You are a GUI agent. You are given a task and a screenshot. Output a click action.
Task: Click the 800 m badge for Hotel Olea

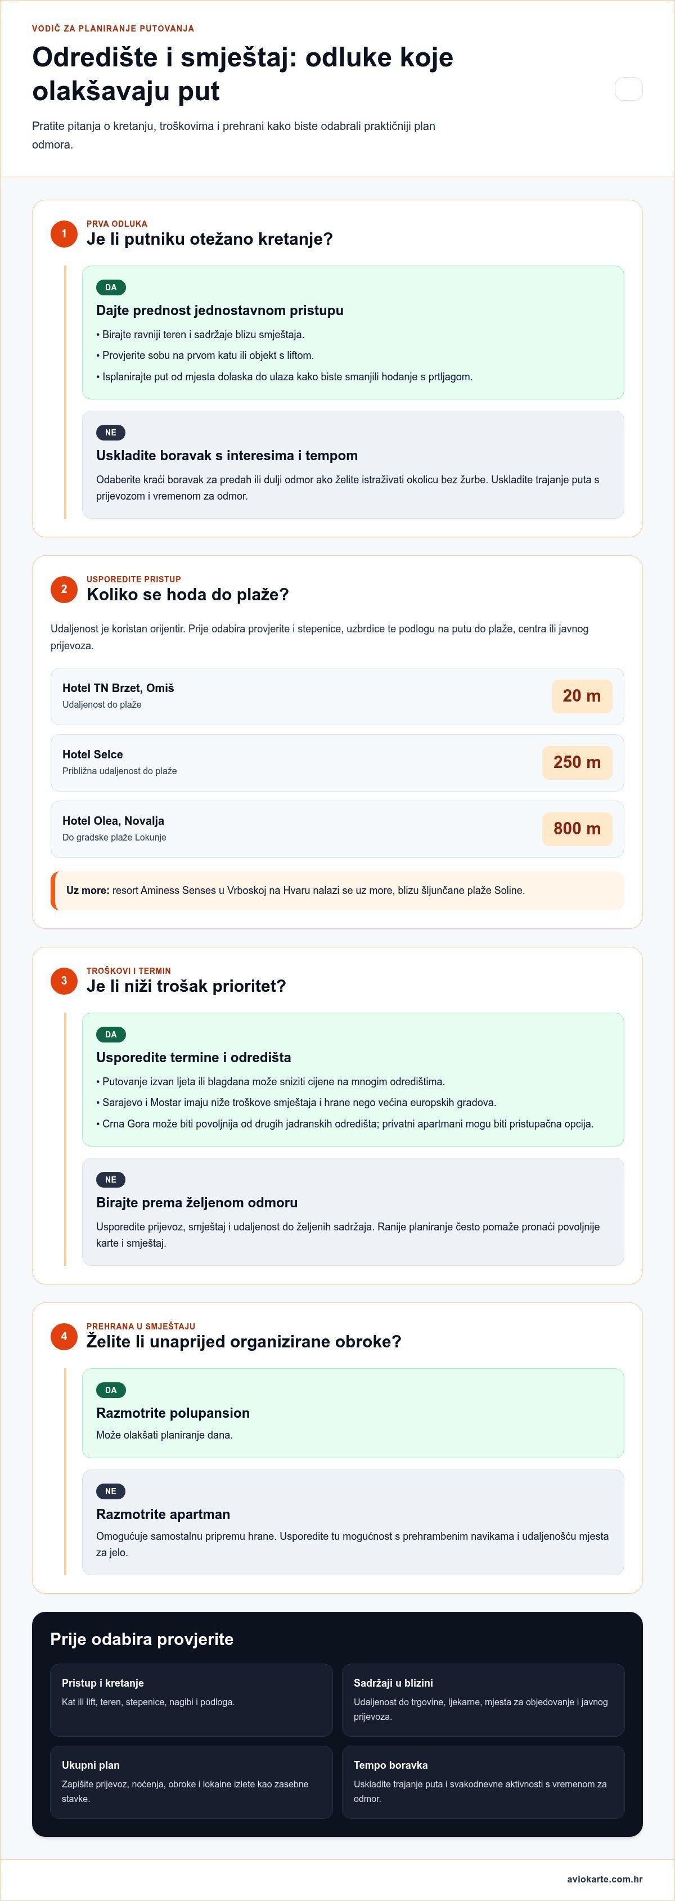coord(577,829)
